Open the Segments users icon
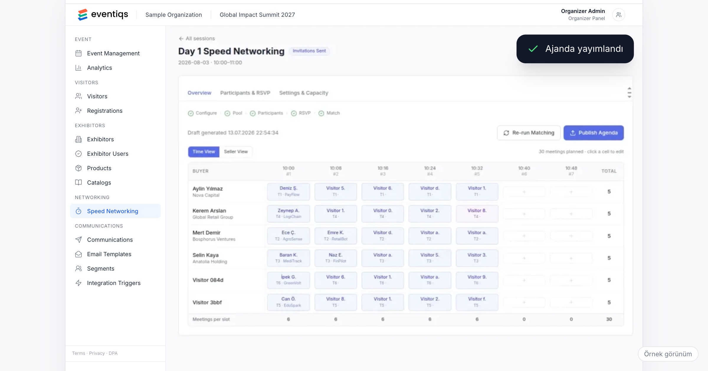Screen dimensions: 708x371 78,269
